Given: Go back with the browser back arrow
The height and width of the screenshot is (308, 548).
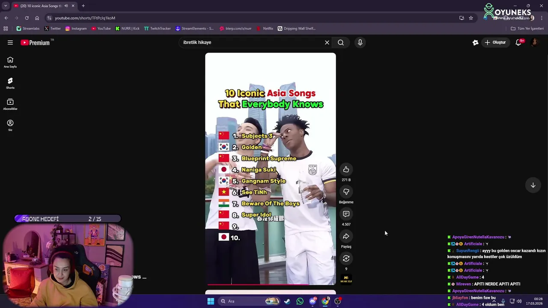Looking at the screenshot, I should point(6,18).
